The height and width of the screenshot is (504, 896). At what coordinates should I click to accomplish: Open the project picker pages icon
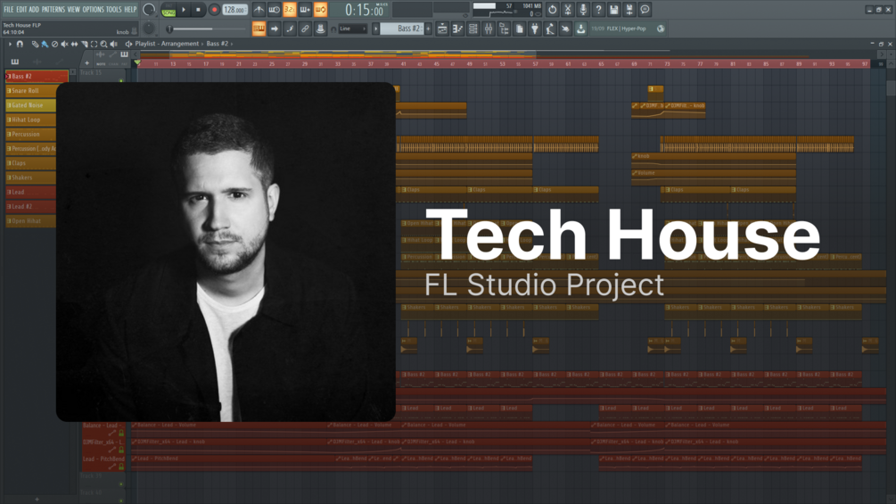coord(520,29)
